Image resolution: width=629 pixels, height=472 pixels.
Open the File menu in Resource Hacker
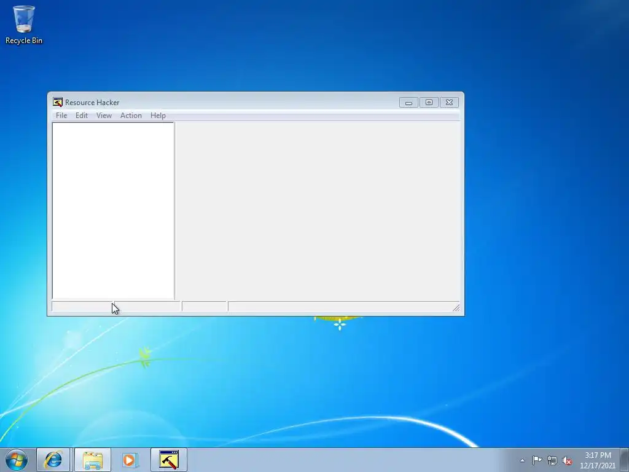pyautogui.click(x=61, y=116)
